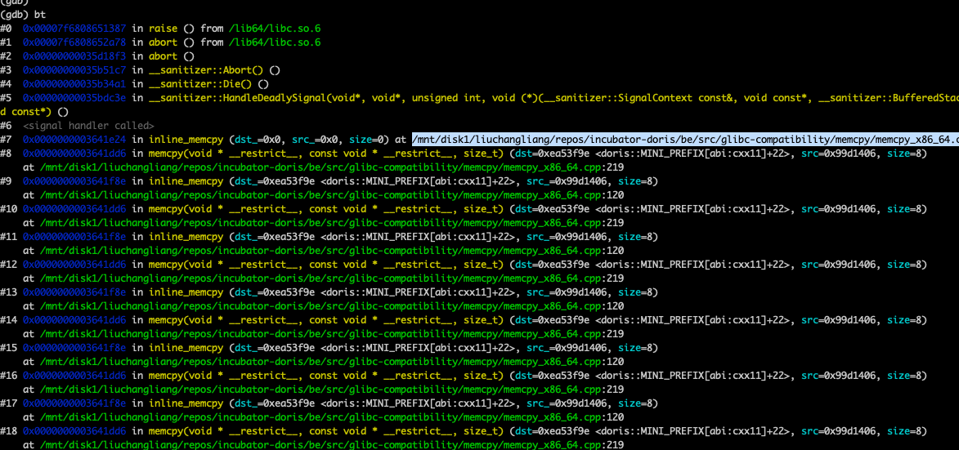The width and height of the screenshot is (959, 450).
Task: Click /lib64/libc.so.6 path in frame #0
Action: (276, 29)
